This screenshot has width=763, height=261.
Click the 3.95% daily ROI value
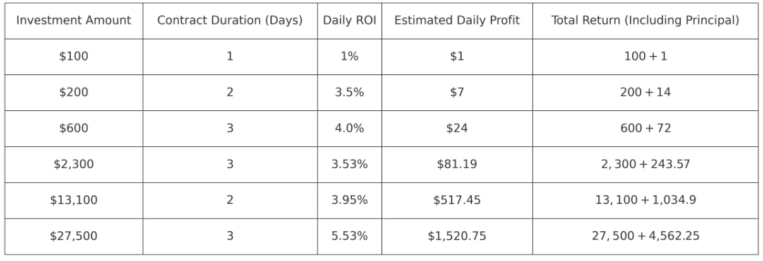[349, 200]
